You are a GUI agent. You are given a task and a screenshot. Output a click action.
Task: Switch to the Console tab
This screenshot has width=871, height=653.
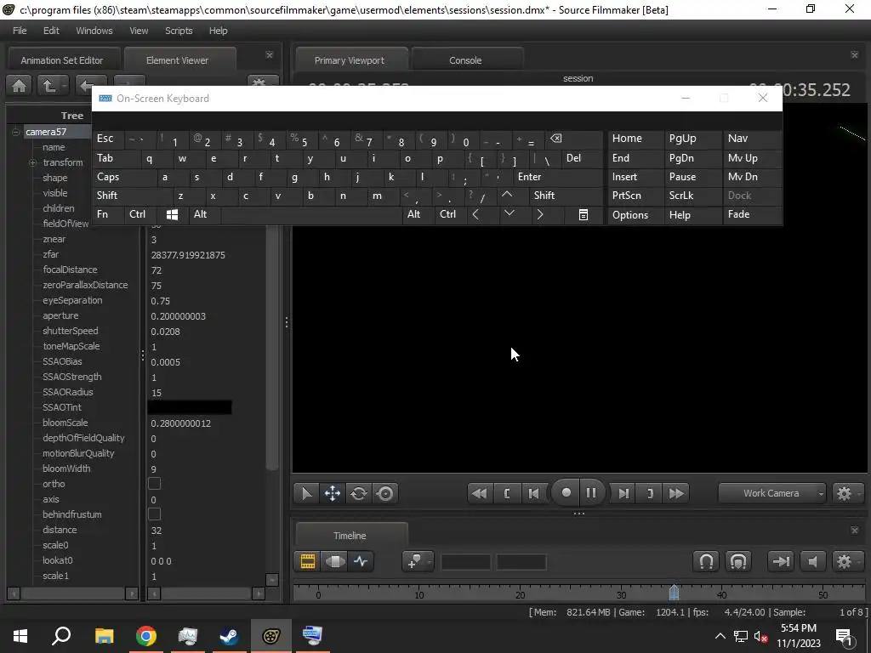click(x=465, y=60)
